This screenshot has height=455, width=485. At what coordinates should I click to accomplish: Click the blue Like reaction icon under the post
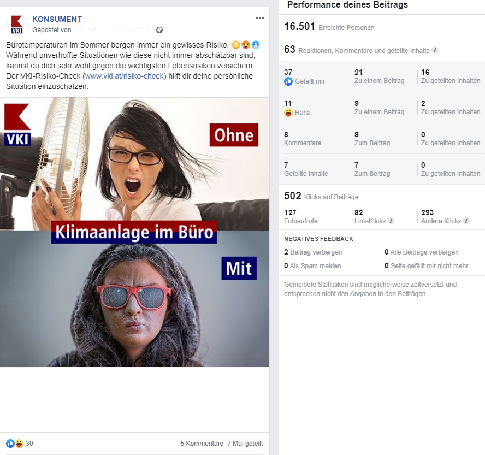point(10,443)
